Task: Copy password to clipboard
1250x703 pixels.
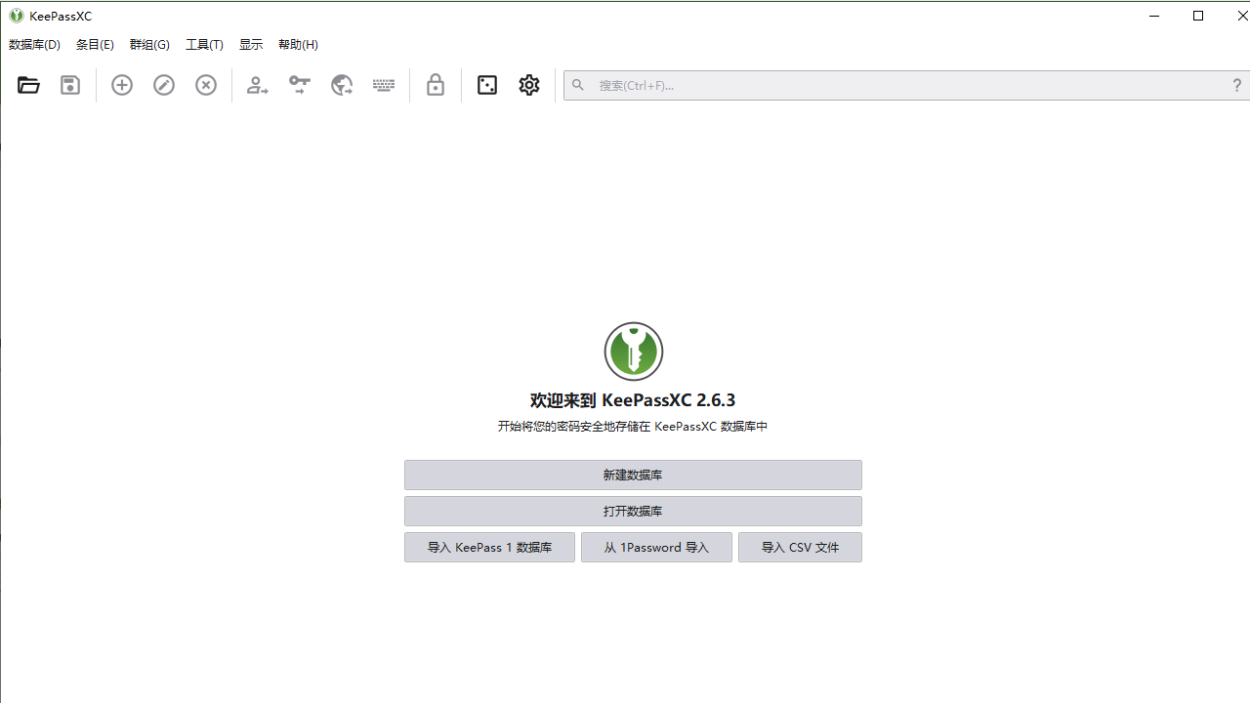Action: [x=299, y=85]
